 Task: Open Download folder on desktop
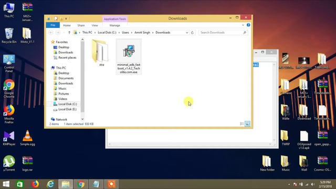(x=304, y=112)
